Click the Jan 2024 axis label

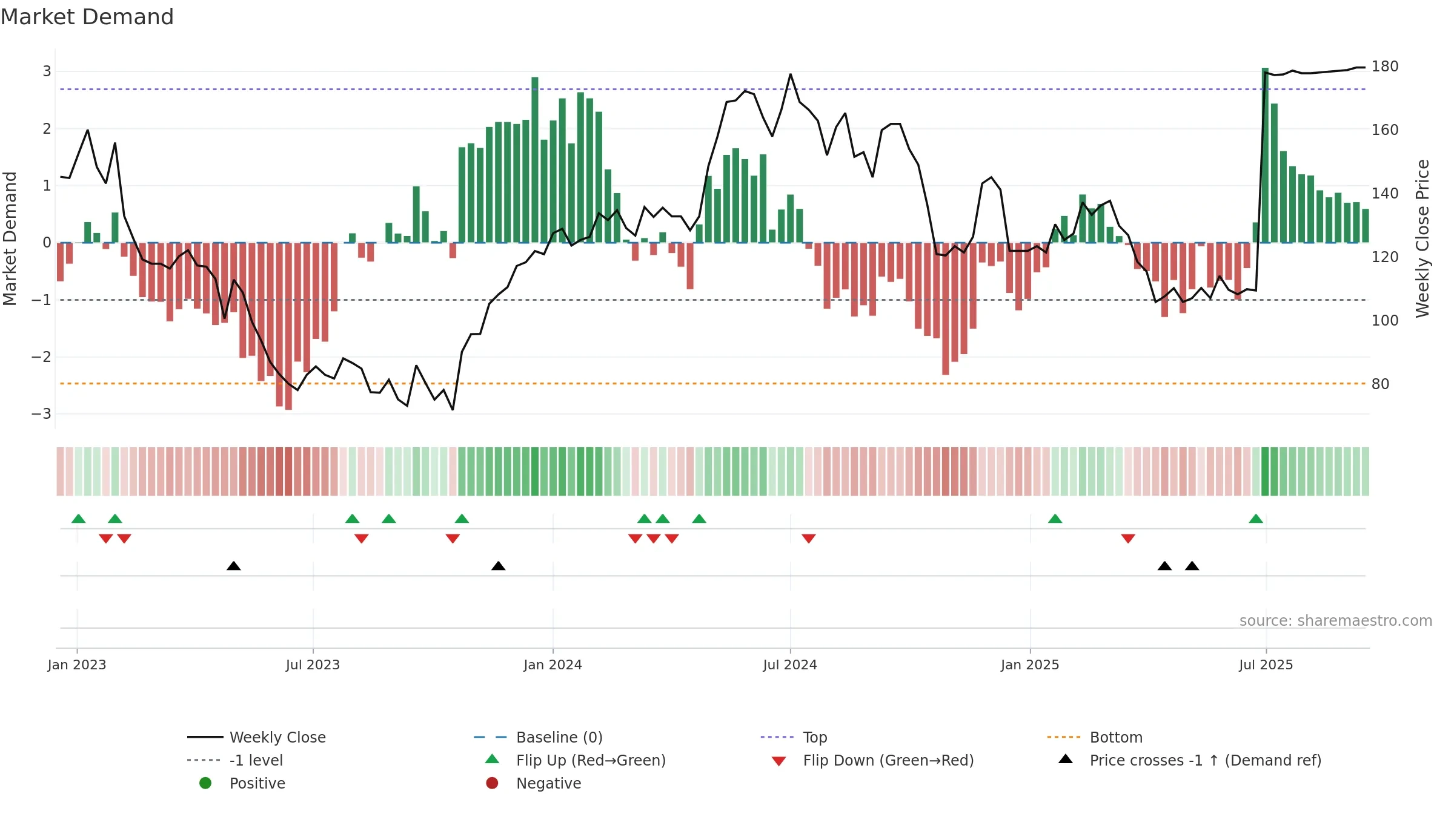coord(553,665)
